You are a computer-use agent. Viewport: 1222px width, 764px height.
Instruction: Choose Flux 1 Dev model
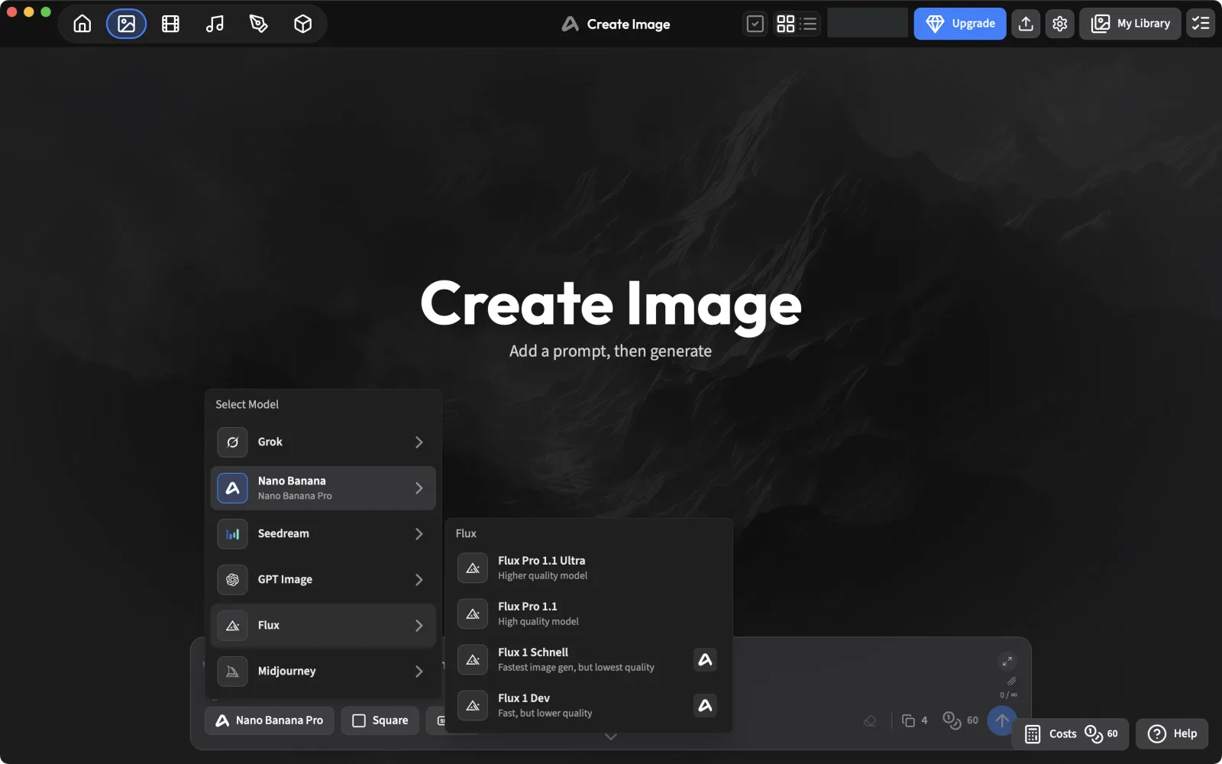click(588, 705)
